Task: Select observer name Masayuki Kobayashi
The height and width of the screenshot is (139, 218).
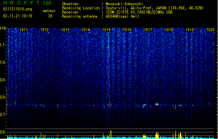Action: coord(124,4)
